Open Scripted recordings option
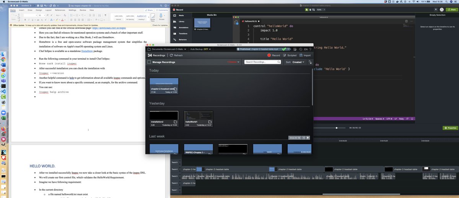Screen dimensions: 459x198 tap(289, 55)
